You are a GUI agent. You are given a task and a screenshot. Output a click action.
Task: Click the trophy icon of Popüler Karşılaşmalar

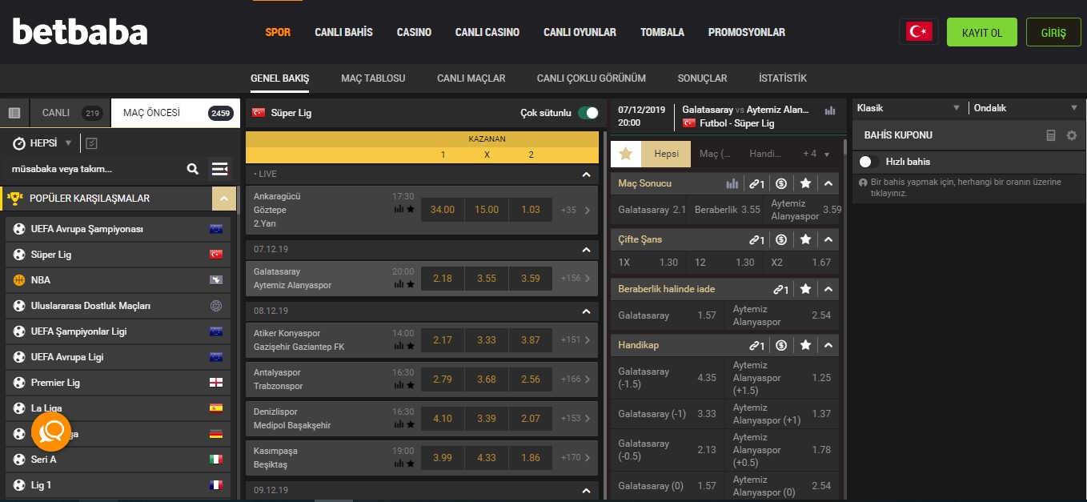(14, 198)
